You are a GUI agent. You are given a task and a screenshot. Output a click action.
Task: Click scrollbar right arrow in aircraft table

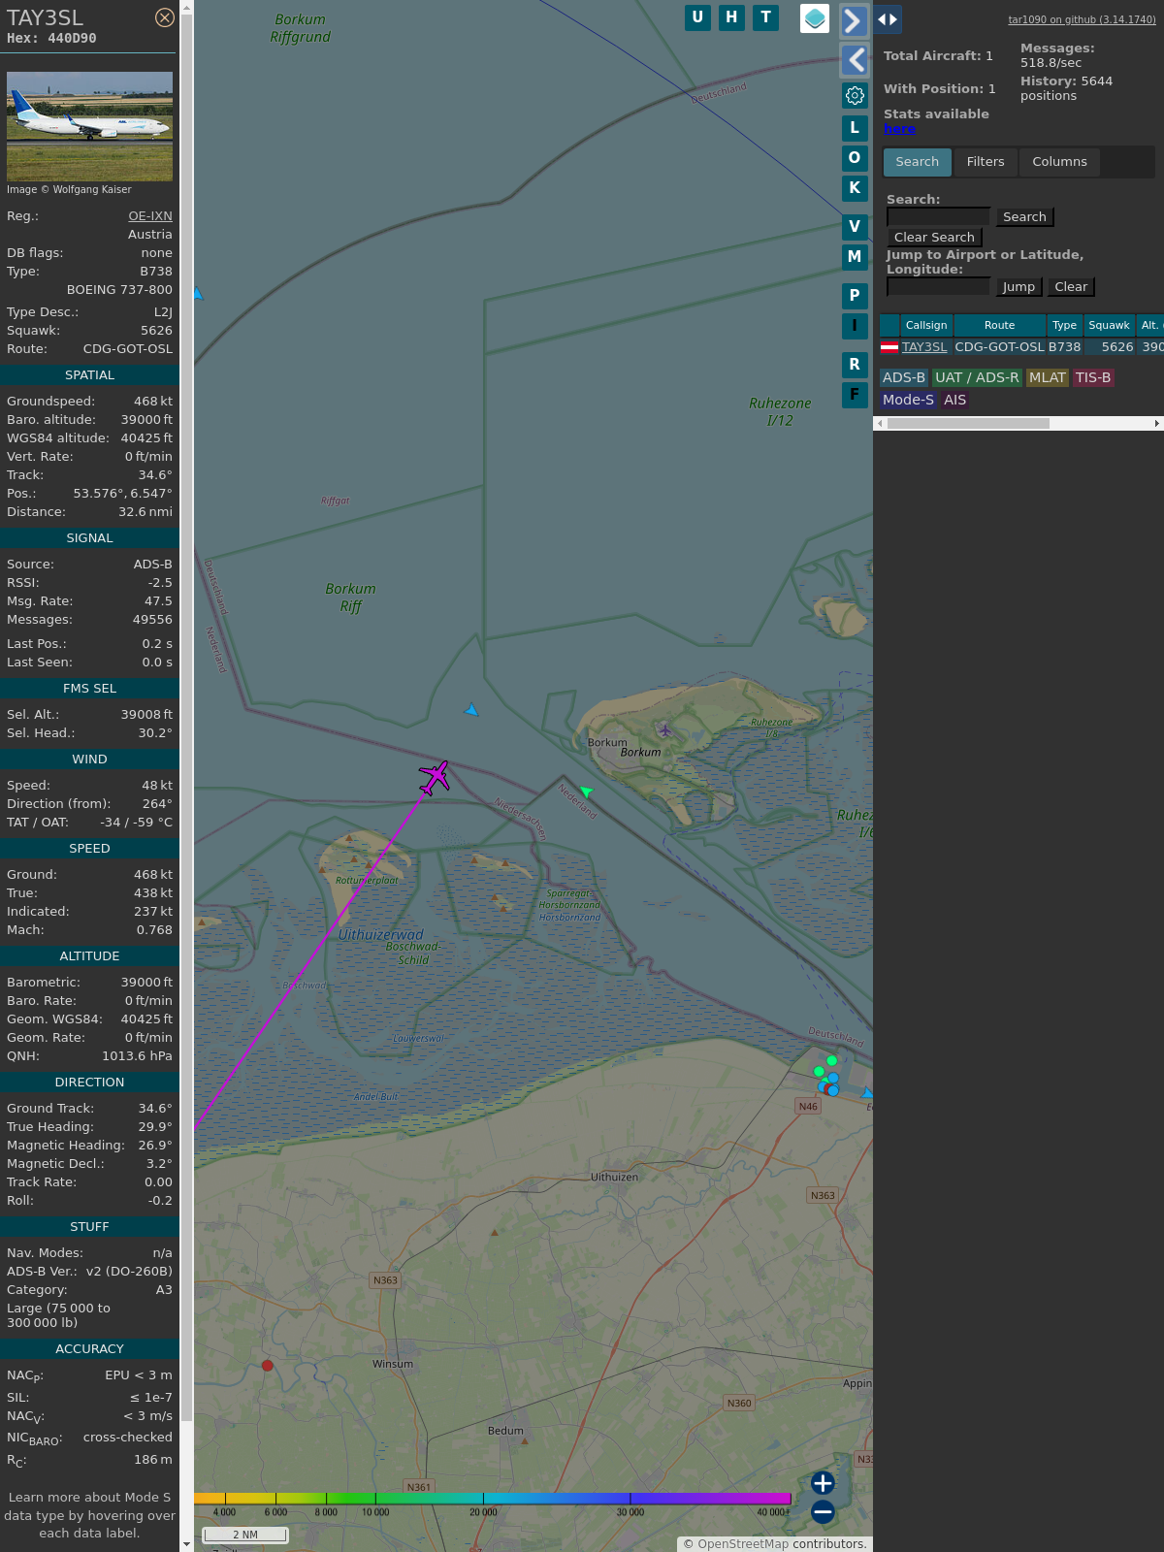tap(1157, 424)
